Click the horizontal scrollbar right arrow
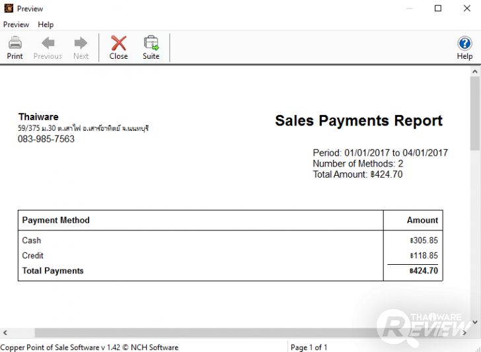This screenshot has height=352, width=481. coord(464,333)
